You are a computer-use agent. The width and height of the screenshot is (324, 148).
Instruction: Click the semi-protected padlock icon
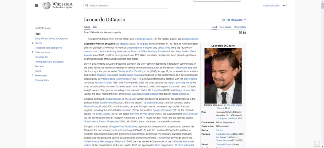tap(244, 33)
